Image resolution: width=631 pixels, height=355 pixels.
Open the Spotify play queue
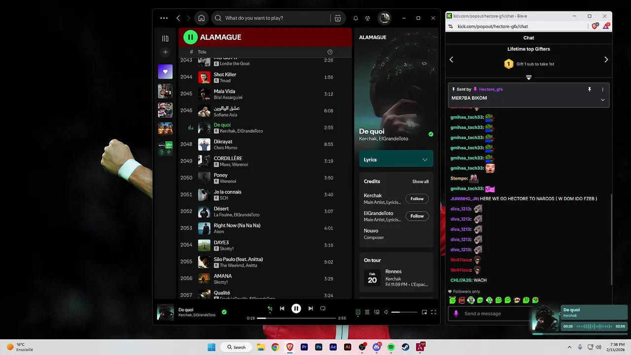367,312
